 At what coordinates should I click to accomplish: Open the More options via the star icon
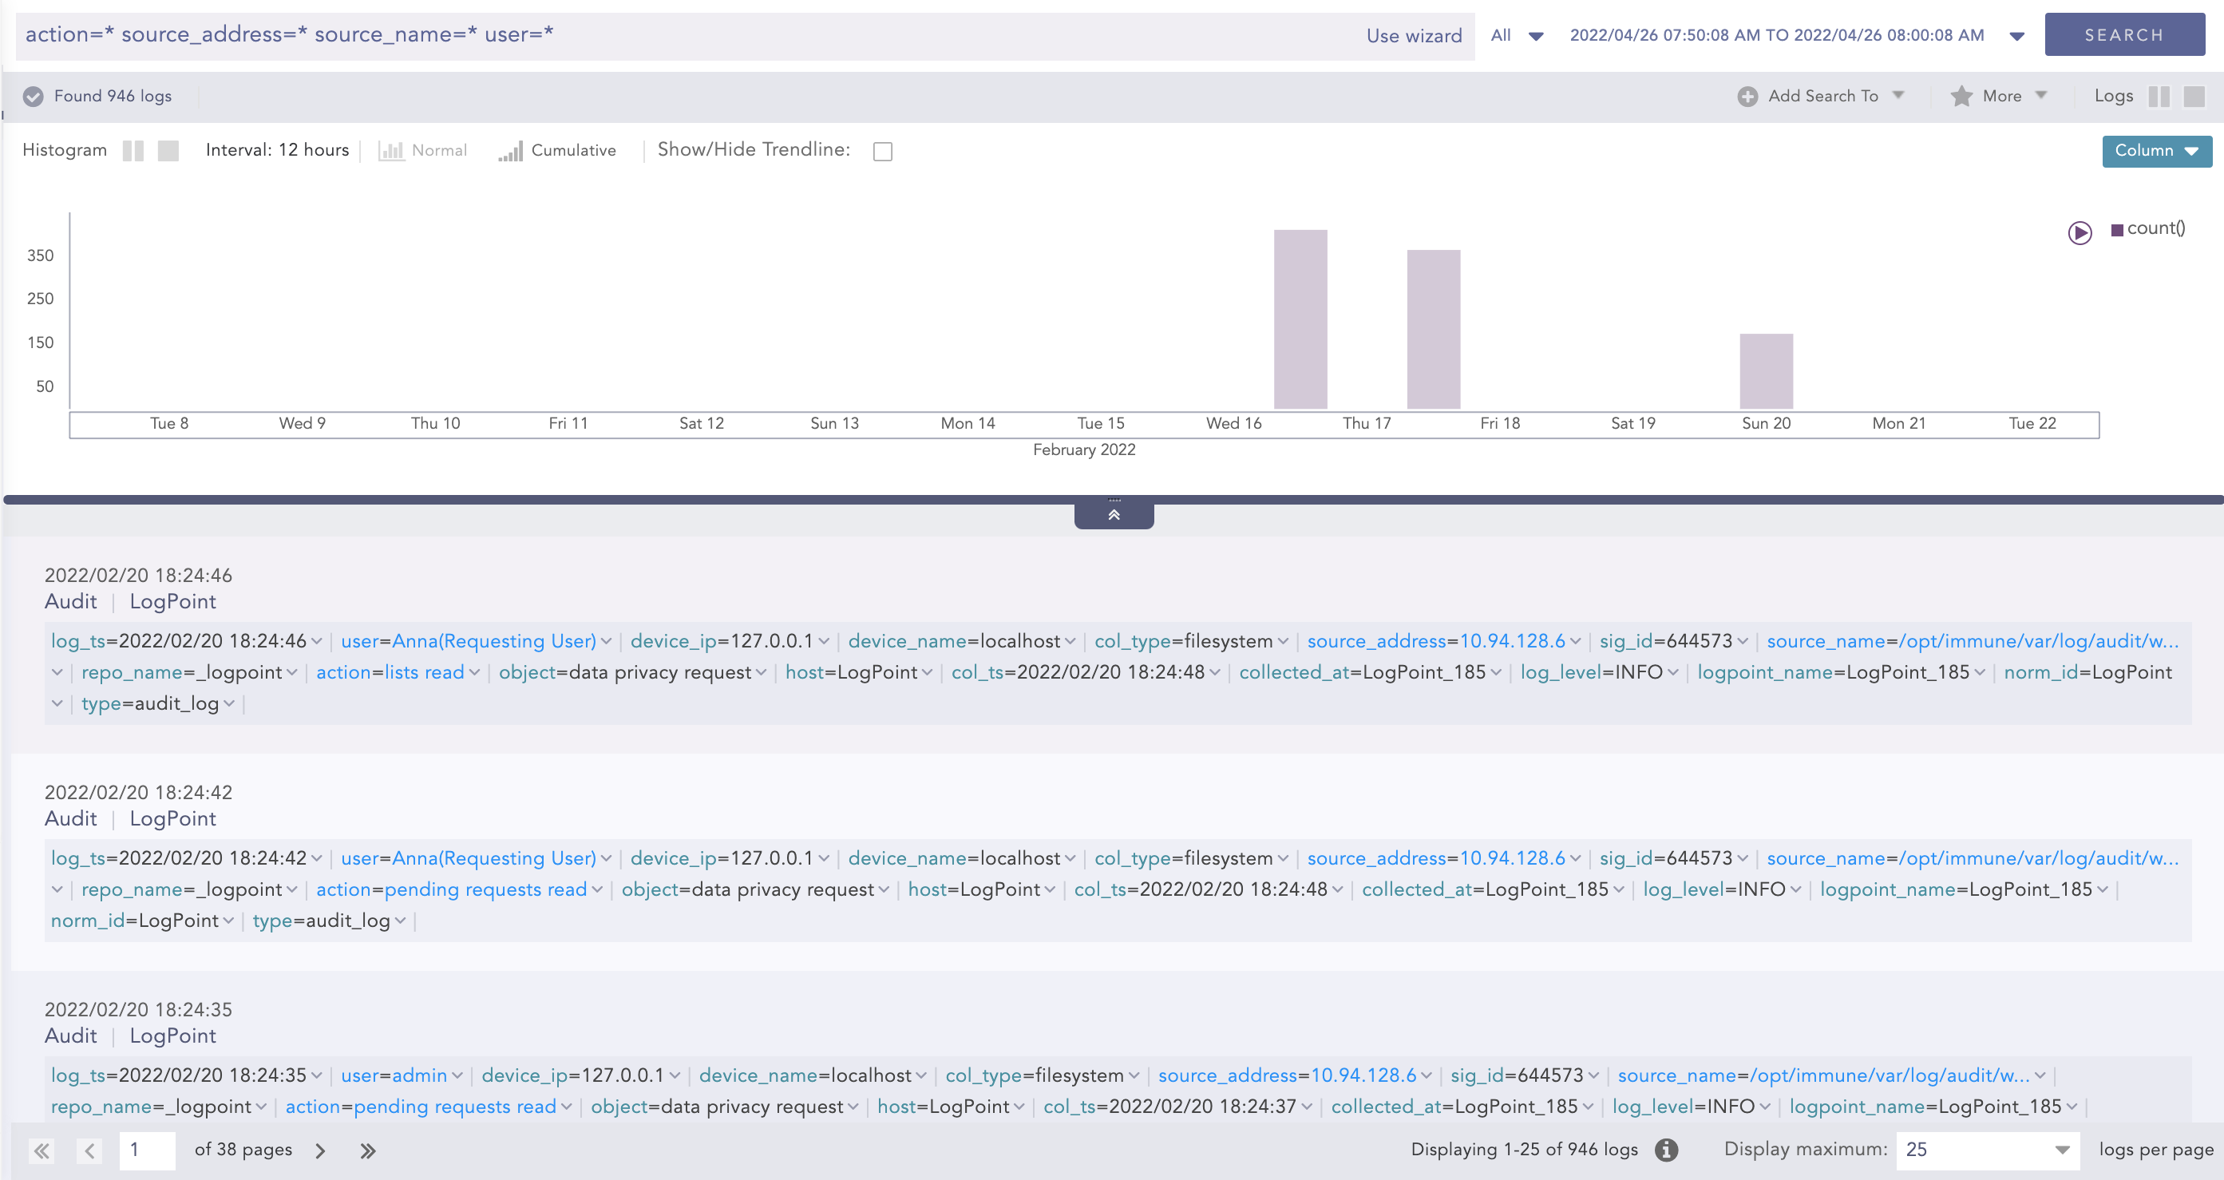point(1962,96)
